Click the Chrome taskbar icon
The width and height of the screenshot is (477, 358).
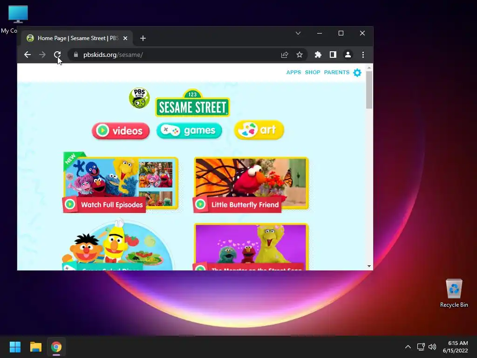pos(56,347)
